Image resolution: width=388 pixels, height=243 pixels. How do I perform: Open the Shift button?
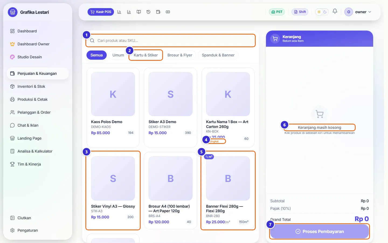[x=300, y=12]
